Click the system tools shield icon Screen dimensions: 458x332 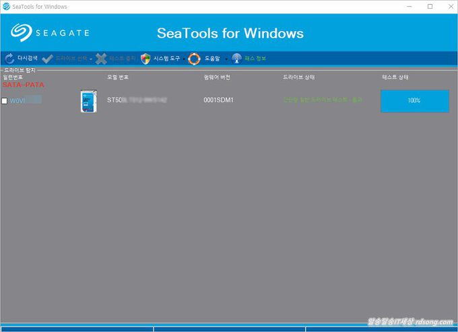145,59
